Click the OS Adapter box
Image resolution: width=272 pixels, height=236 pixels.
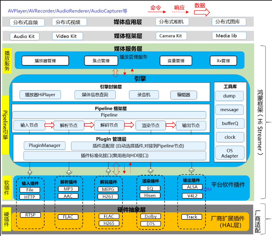tap(230, 153)
